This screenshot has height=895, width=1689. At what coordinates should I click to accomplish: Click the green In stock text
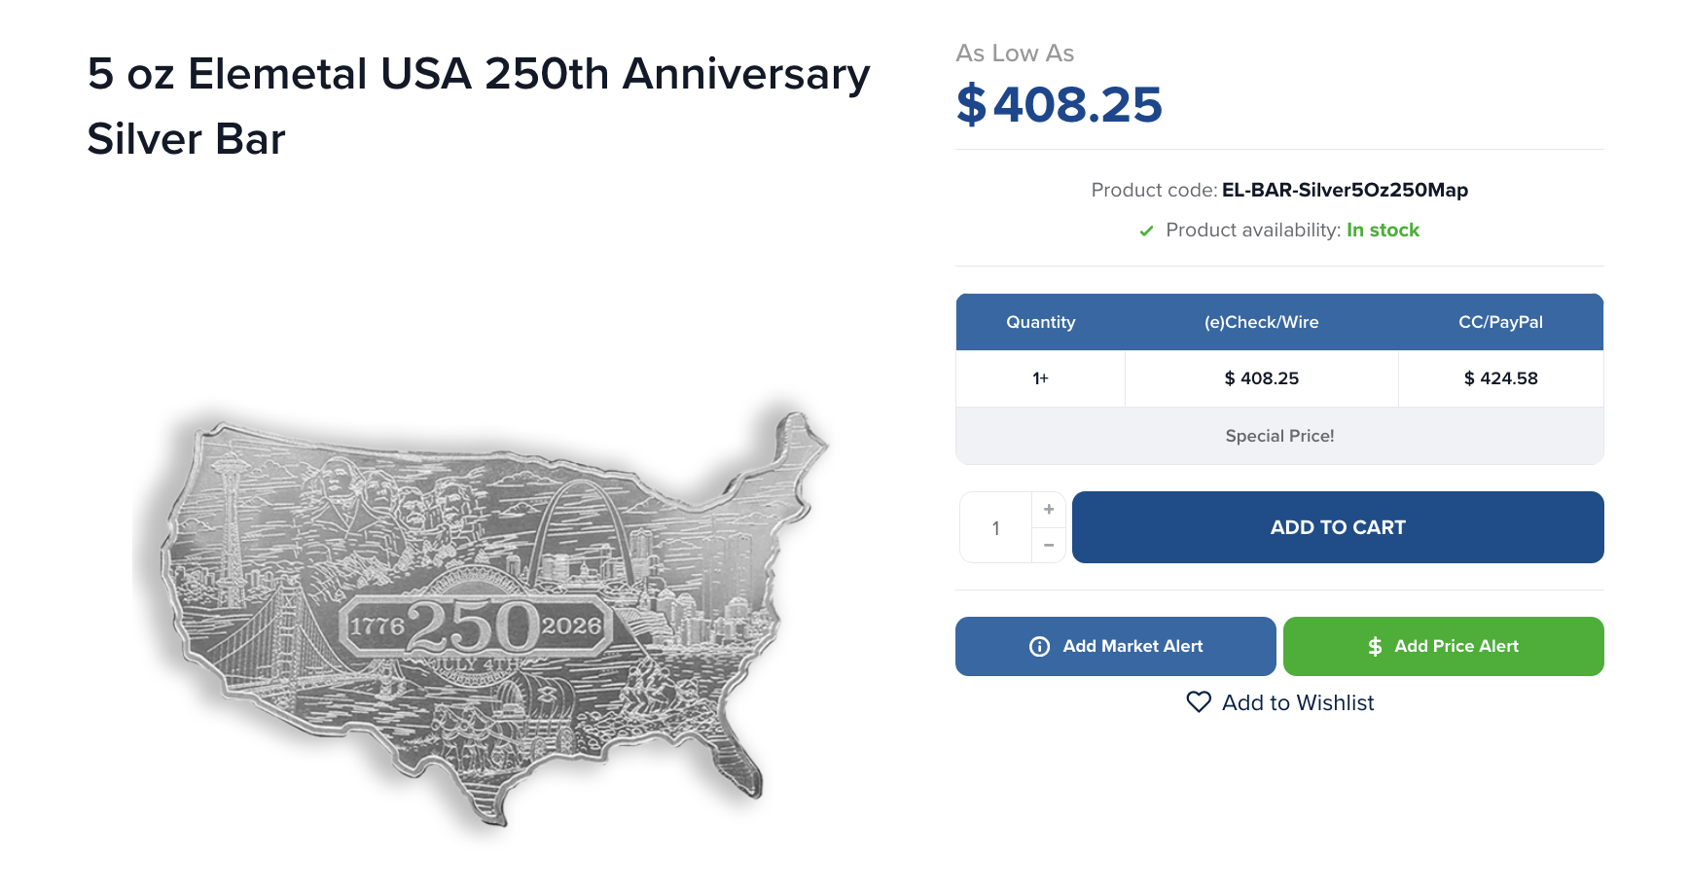point(1383,231)
